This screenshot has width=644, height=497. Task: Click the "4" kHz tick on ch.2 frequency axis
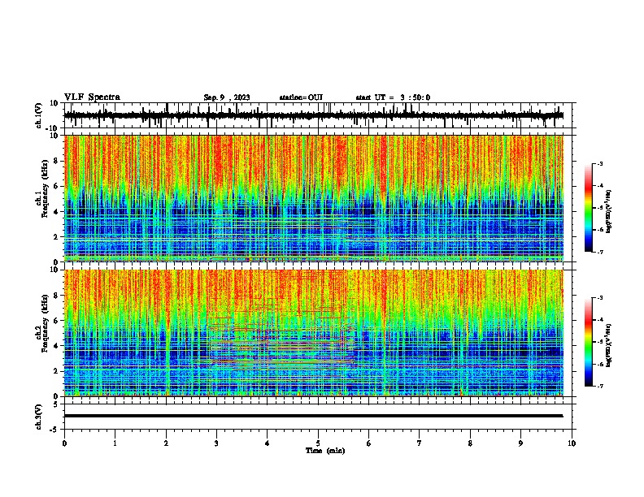(57, 346)
